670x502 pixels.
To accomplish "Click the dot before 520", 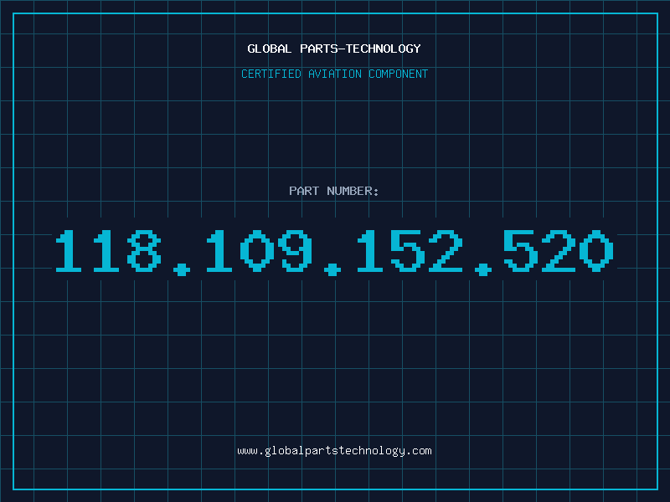I will pyautogui.click(x=483, y=269).
